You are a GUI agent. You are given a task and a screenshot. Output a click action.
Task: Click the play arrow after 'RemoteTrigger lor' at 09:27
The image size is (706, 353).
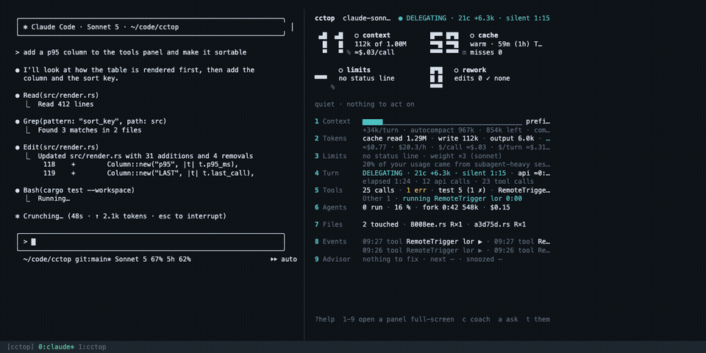point(480,242)
